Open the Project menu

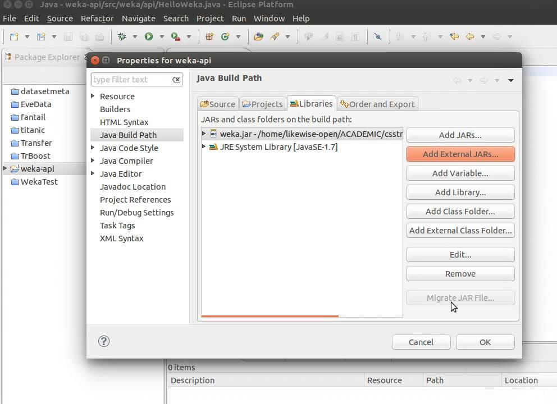tap(210, 19)
